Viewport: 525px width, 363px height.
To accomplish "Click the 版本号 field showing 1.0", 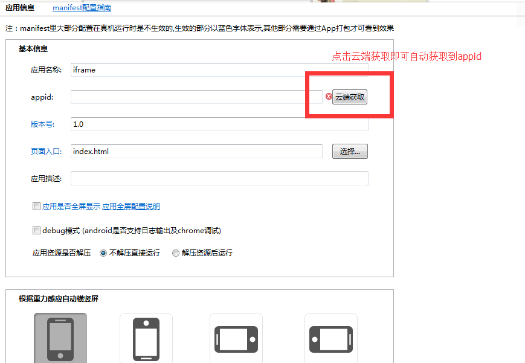I will click(x=219, y=124).
